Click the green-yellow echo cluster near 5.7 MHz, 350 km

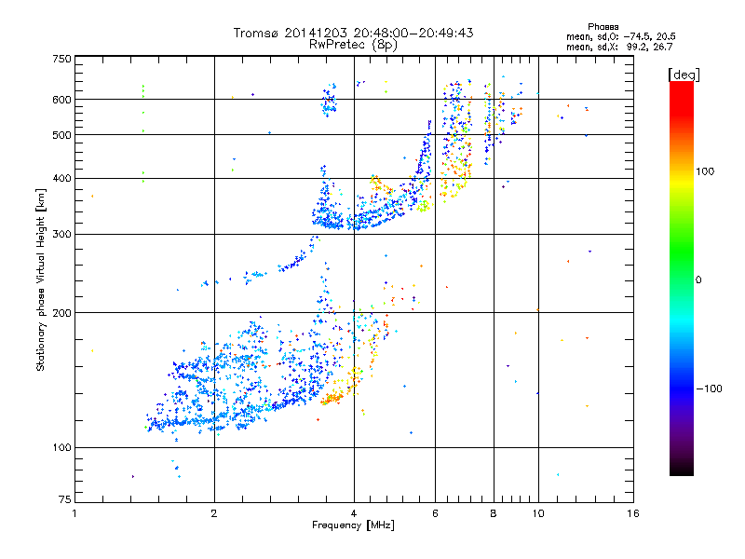[424, 206]
